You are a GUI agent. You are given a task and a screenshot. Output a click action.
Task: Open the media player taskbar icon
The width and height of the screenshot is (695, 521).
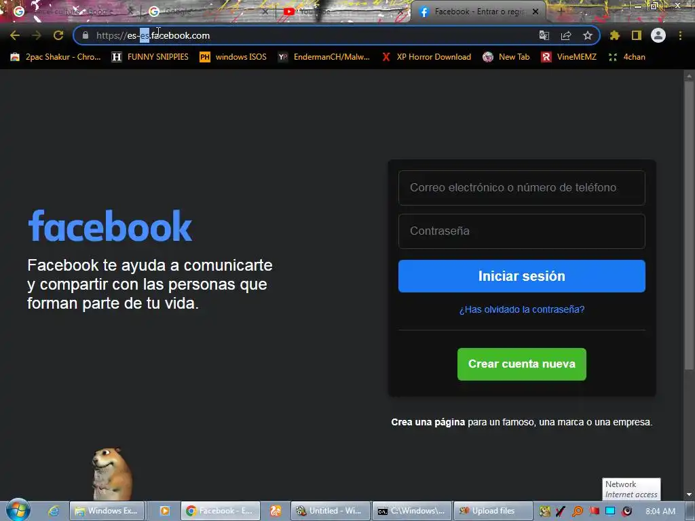click(x=164, y=511)
